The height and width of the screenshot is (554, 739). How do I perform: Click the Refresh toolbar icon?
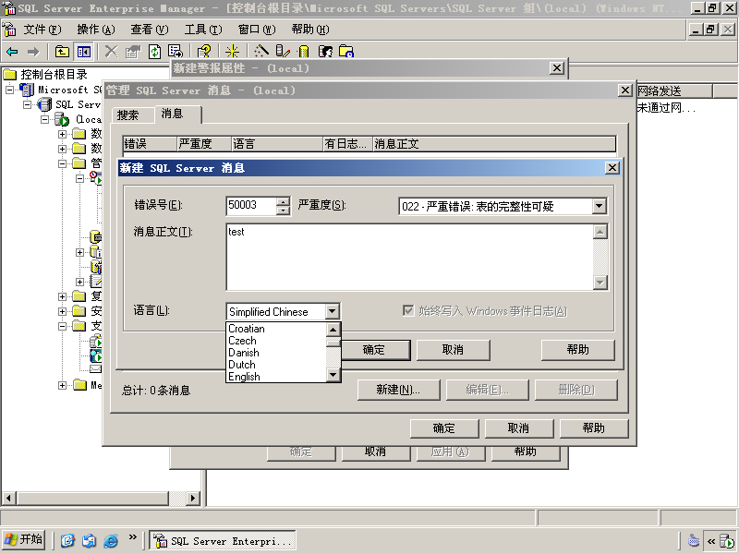click(x=154, y=52)
